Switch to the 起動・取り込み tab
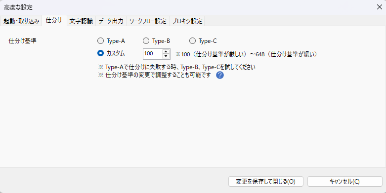The image size is (386, 193). 21,21
